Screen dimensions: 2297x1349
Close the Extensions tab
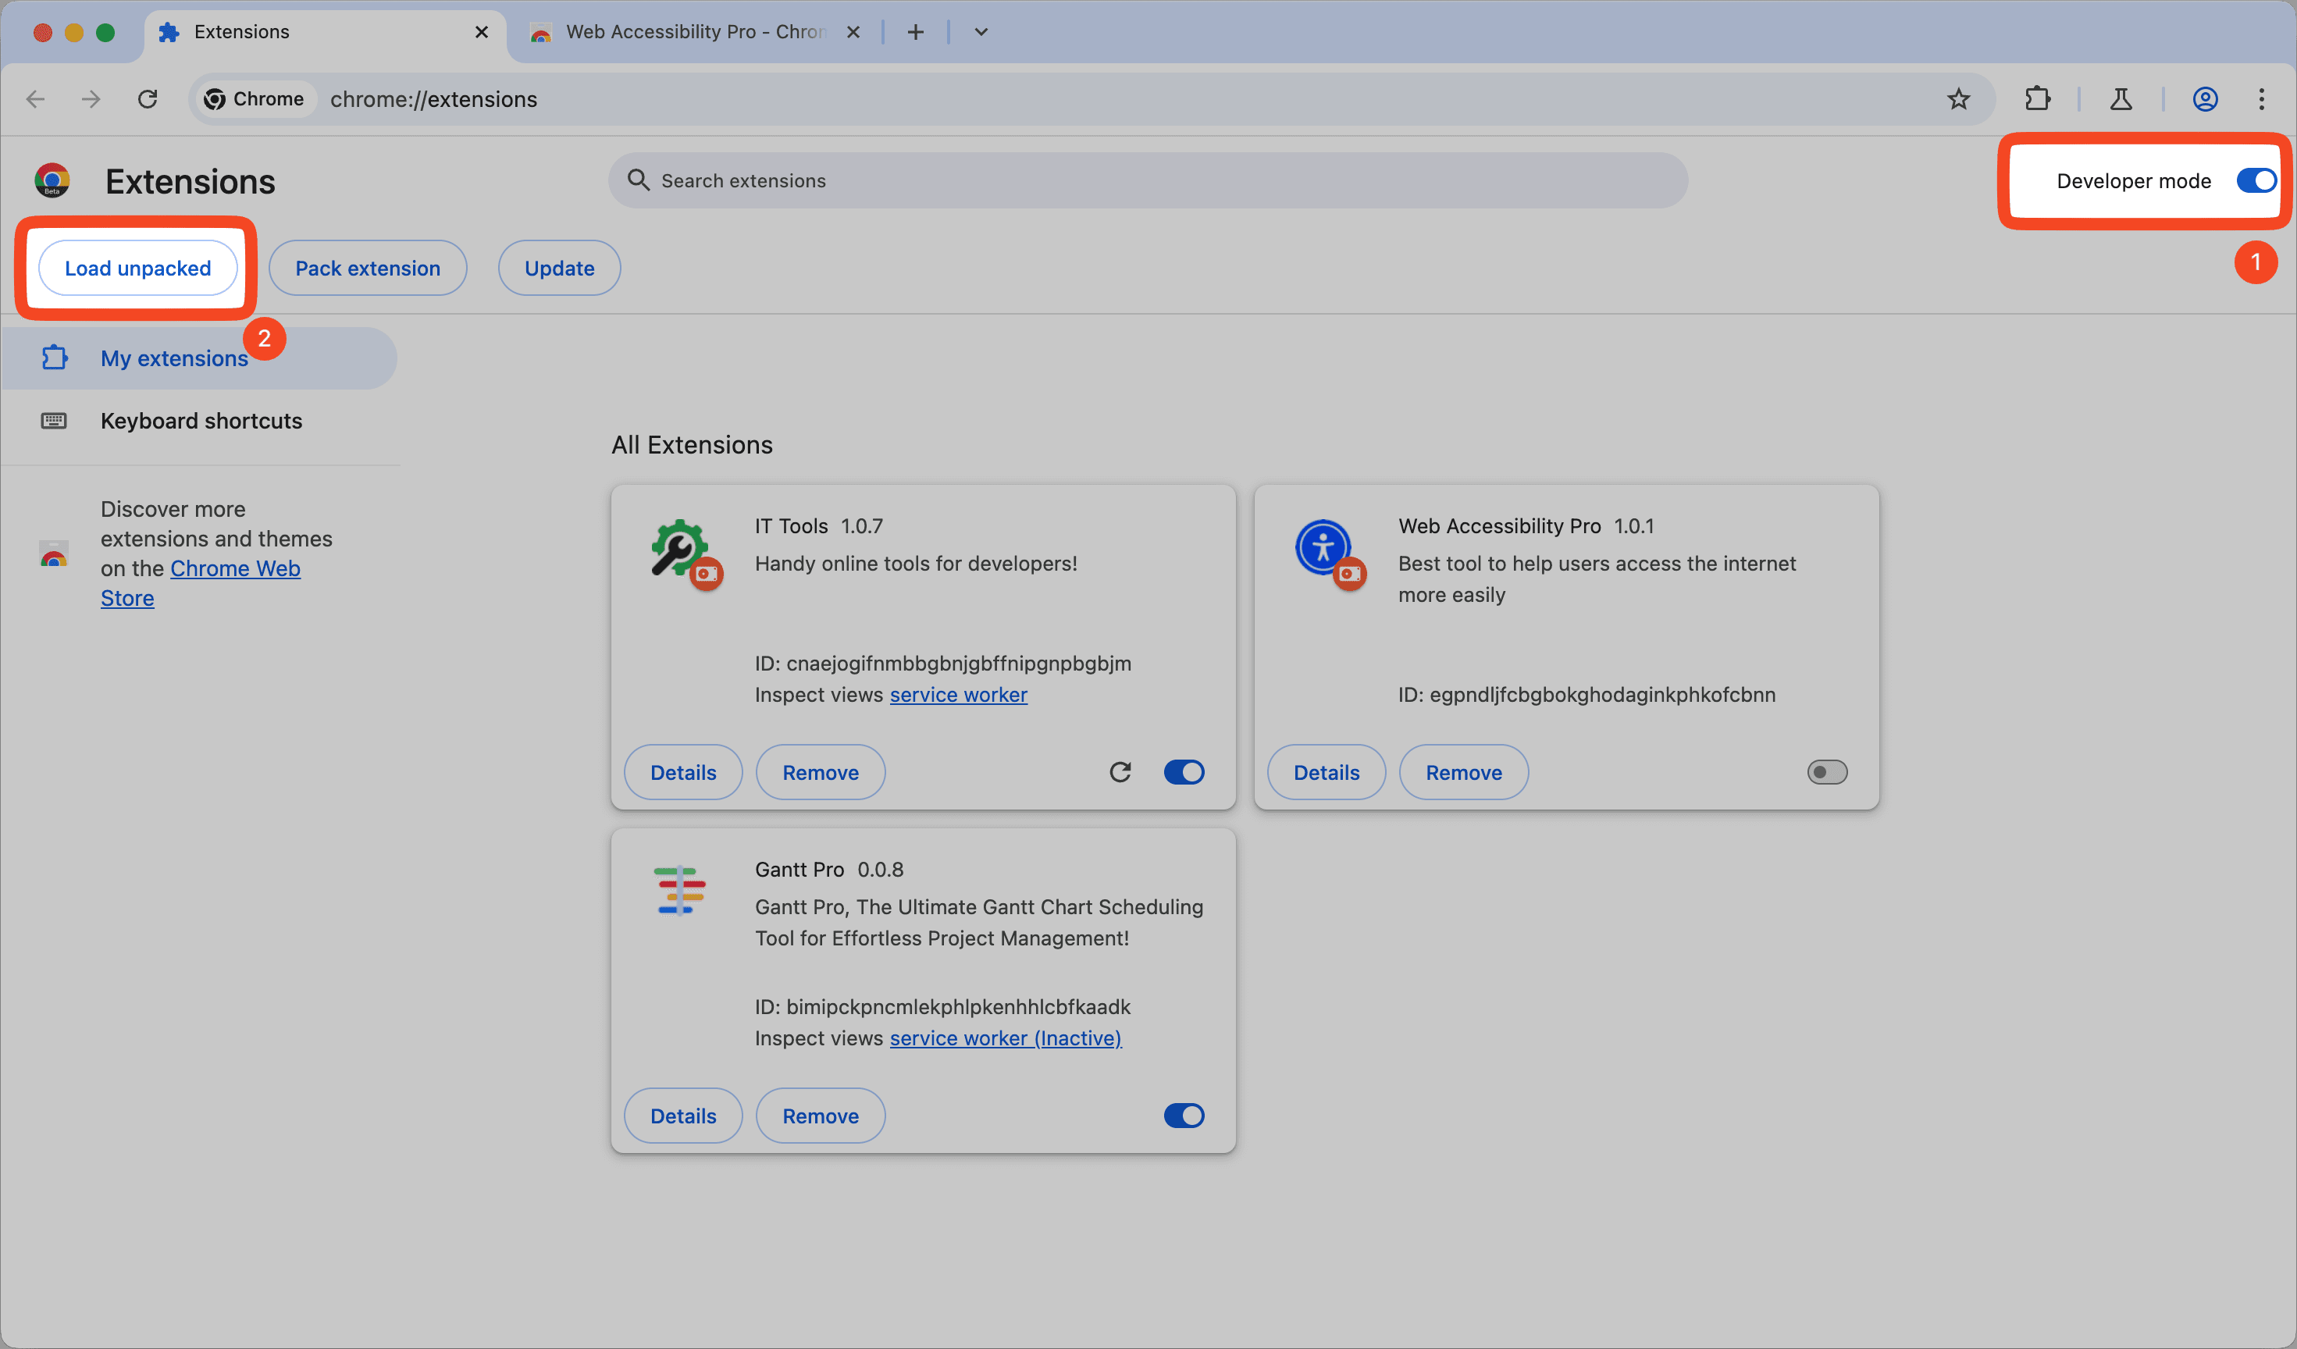(481, 32)
